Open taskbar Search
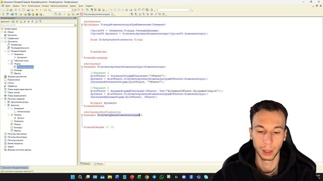The height and width of the screenshot is (181, 323). click(80, 177)
